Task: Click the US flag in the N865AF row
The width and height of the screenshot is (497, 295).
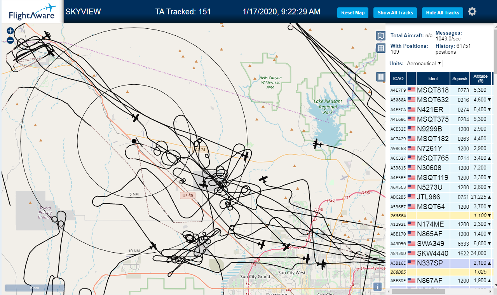Action: (412, 234)
